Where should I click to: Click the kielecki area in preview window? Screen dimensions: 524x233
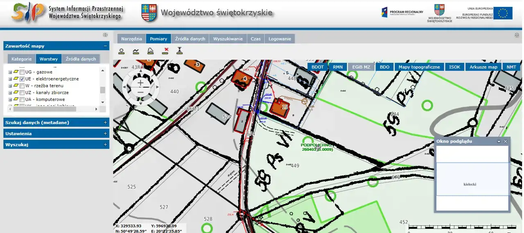tap(470, 184)
